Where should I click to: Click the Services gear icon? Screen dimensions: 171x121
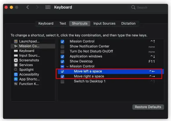point(16,65)
